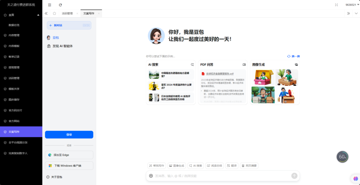Open 关于豆包 link

pyautogui.click(x=54, y=177)
